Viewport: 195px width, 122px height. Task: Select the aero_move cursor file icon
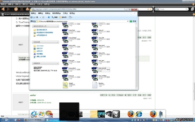click(x=65, y=47)
